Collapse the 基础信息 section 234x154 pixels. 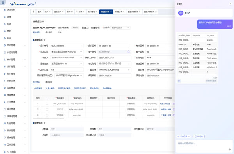tap(44, 40)
